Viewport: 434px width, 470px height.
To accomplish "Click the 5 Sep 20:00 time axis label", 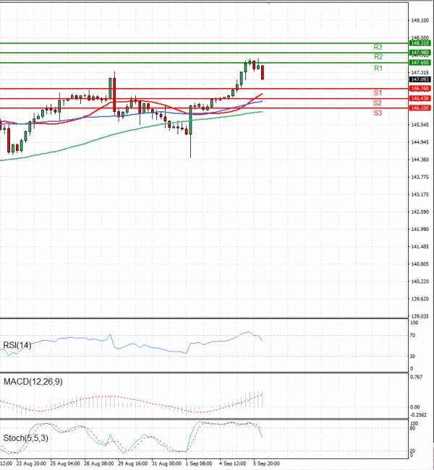I will [x=266, y=464].
